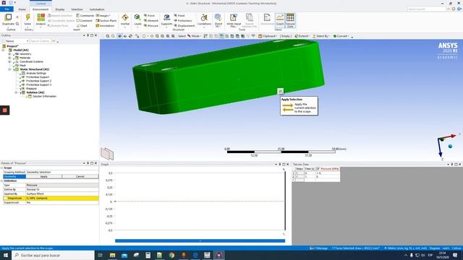Add an Annotation from the ribbon

(105, 26)
